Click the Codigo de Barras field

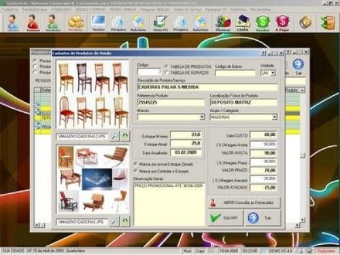click(x=235, y=73)
